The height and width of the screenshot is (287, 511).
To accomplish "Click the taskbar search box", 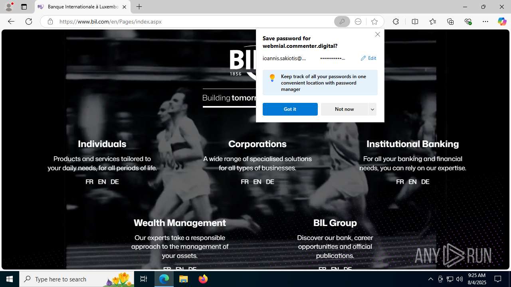I will (76, 279).
